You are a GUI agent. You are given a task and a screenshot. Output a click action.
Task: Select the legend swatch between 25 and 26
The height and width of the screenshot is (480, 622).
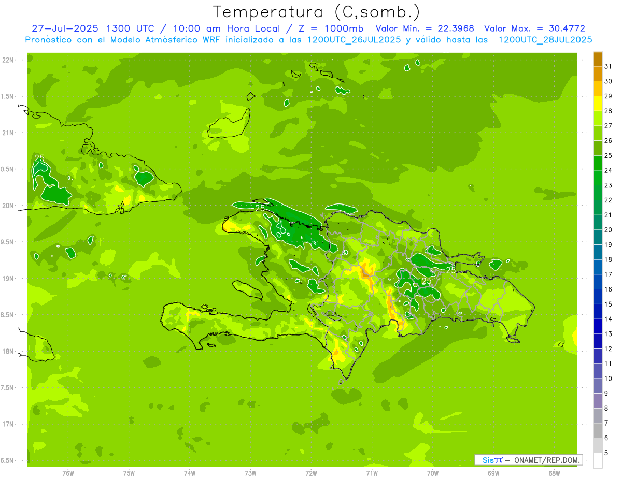pyautogui.click(x=598, y=148)
